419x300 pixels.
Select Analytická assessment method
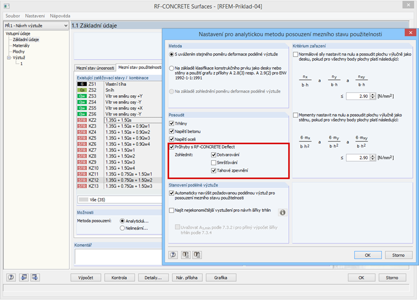(122, 221)
